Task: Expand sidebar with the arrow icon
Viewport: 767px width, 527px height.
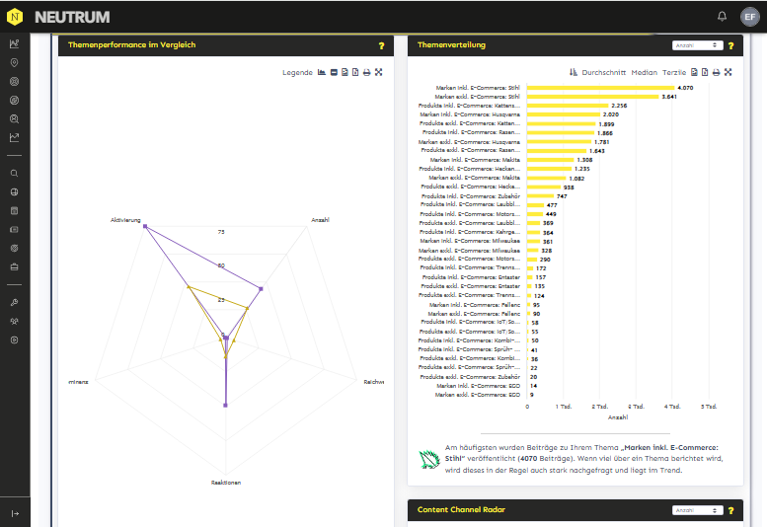Action: tap(15, 513)
